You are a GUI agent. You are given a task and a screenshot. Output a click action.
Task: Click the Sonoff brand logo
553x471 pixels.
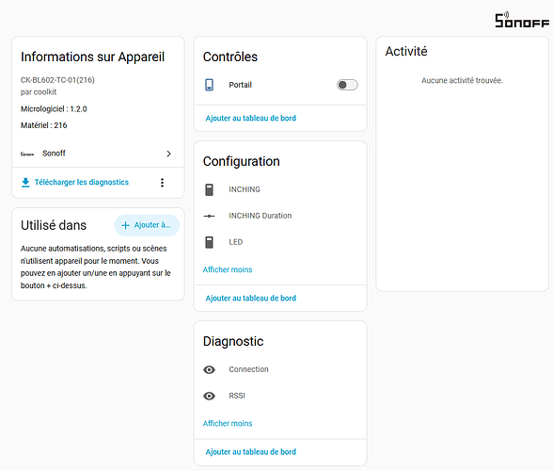pos(522,20)
